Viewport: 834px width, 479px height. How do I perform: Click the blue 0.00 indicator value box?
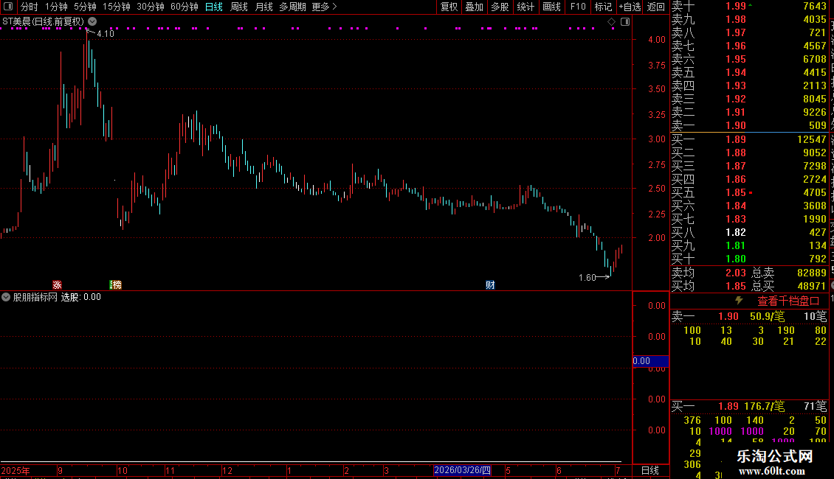click(650, 361)
